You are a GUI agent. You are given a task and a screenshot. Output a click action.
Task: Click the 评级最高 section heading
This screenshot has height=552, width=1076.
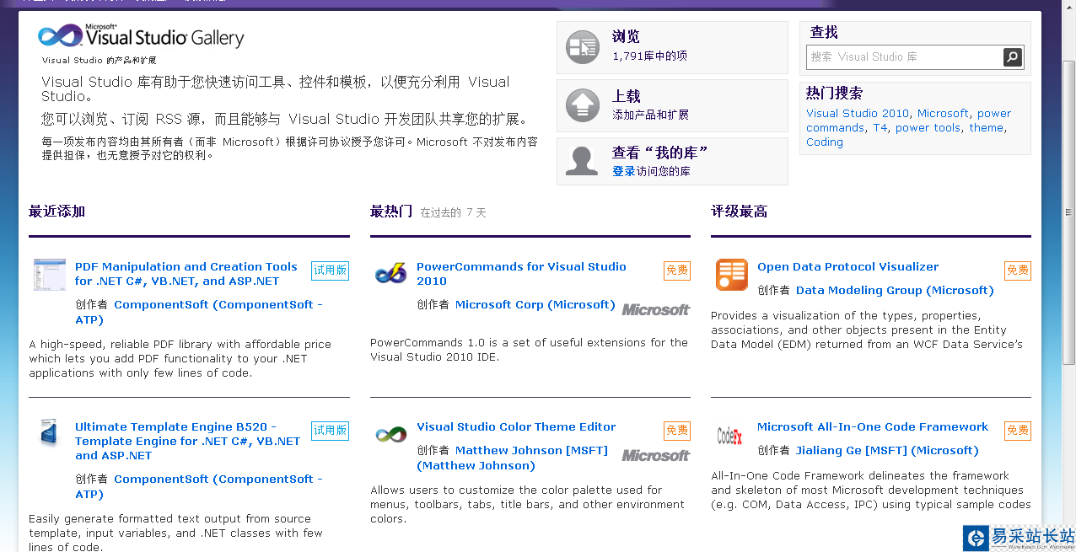(x=739, y=211)
